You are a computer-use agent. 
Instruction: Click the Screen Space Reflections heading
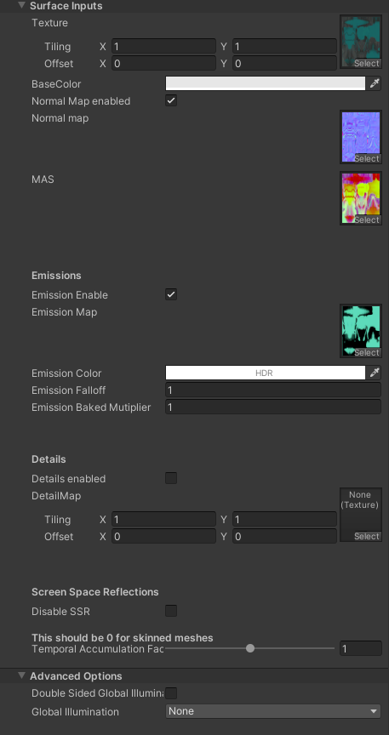coord(94,592)
